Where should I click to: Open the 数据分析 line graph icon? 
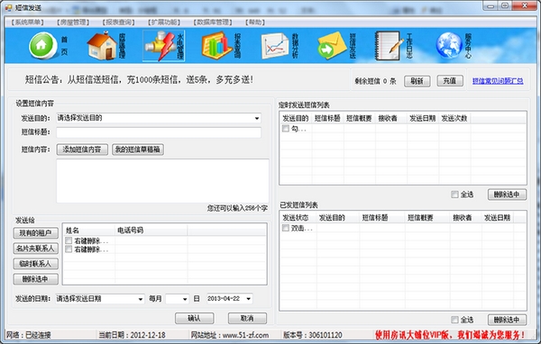pos(275,46)
